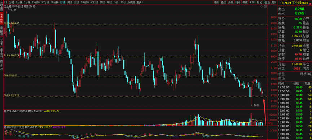Select the 15分钟 period
Image resolution: width=312 pixels, height=140 pixels.
point(36,2)
